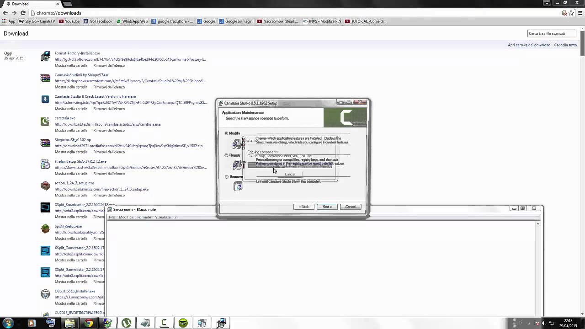The width and height of the screenshot is (585, 329).
Task: Click Back in Camtasia Studio Setup
Action: pyautogui.click(x=304, y=207)
